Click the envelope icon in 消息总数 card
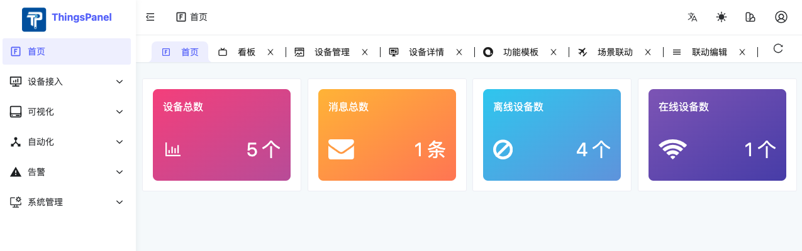 click(x=341, y=149)
